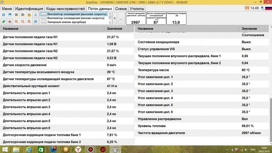Launch Internet Explorer from the taskbar
This screenshot has height=153, width=272.
click(x=29, y=149)
